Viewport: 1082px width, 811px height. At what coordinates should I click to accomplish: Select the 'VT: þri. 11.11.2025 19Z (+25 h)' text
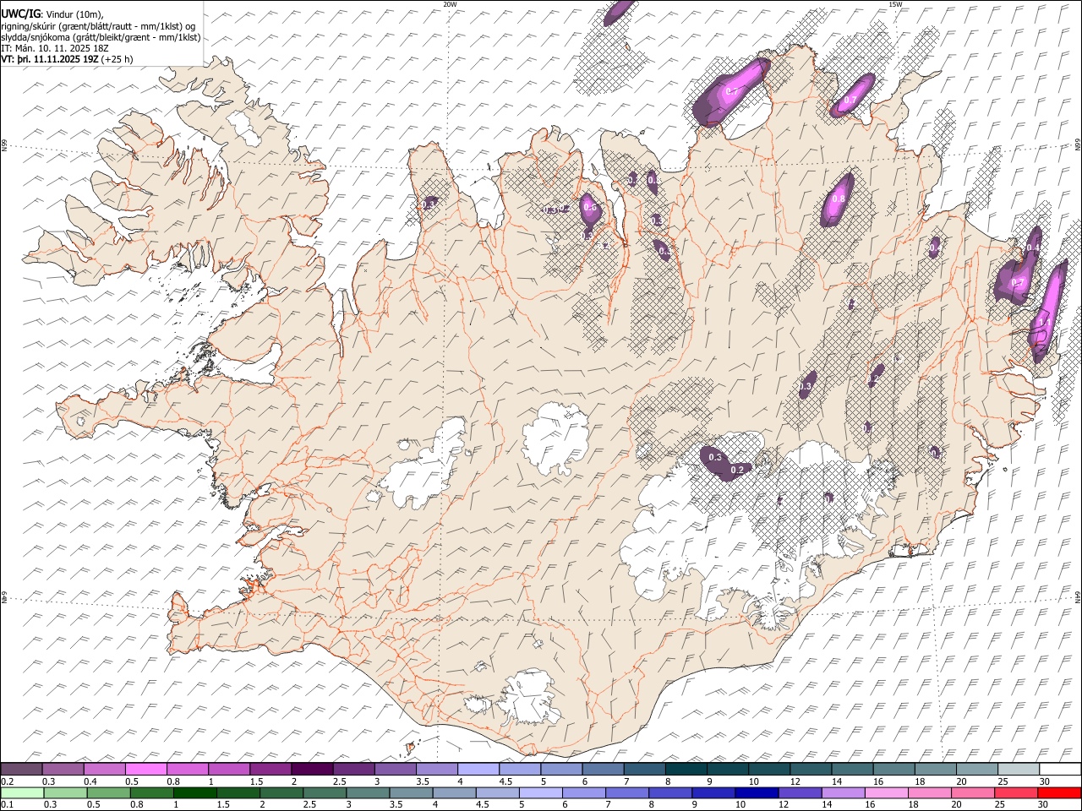pos(67,59)
